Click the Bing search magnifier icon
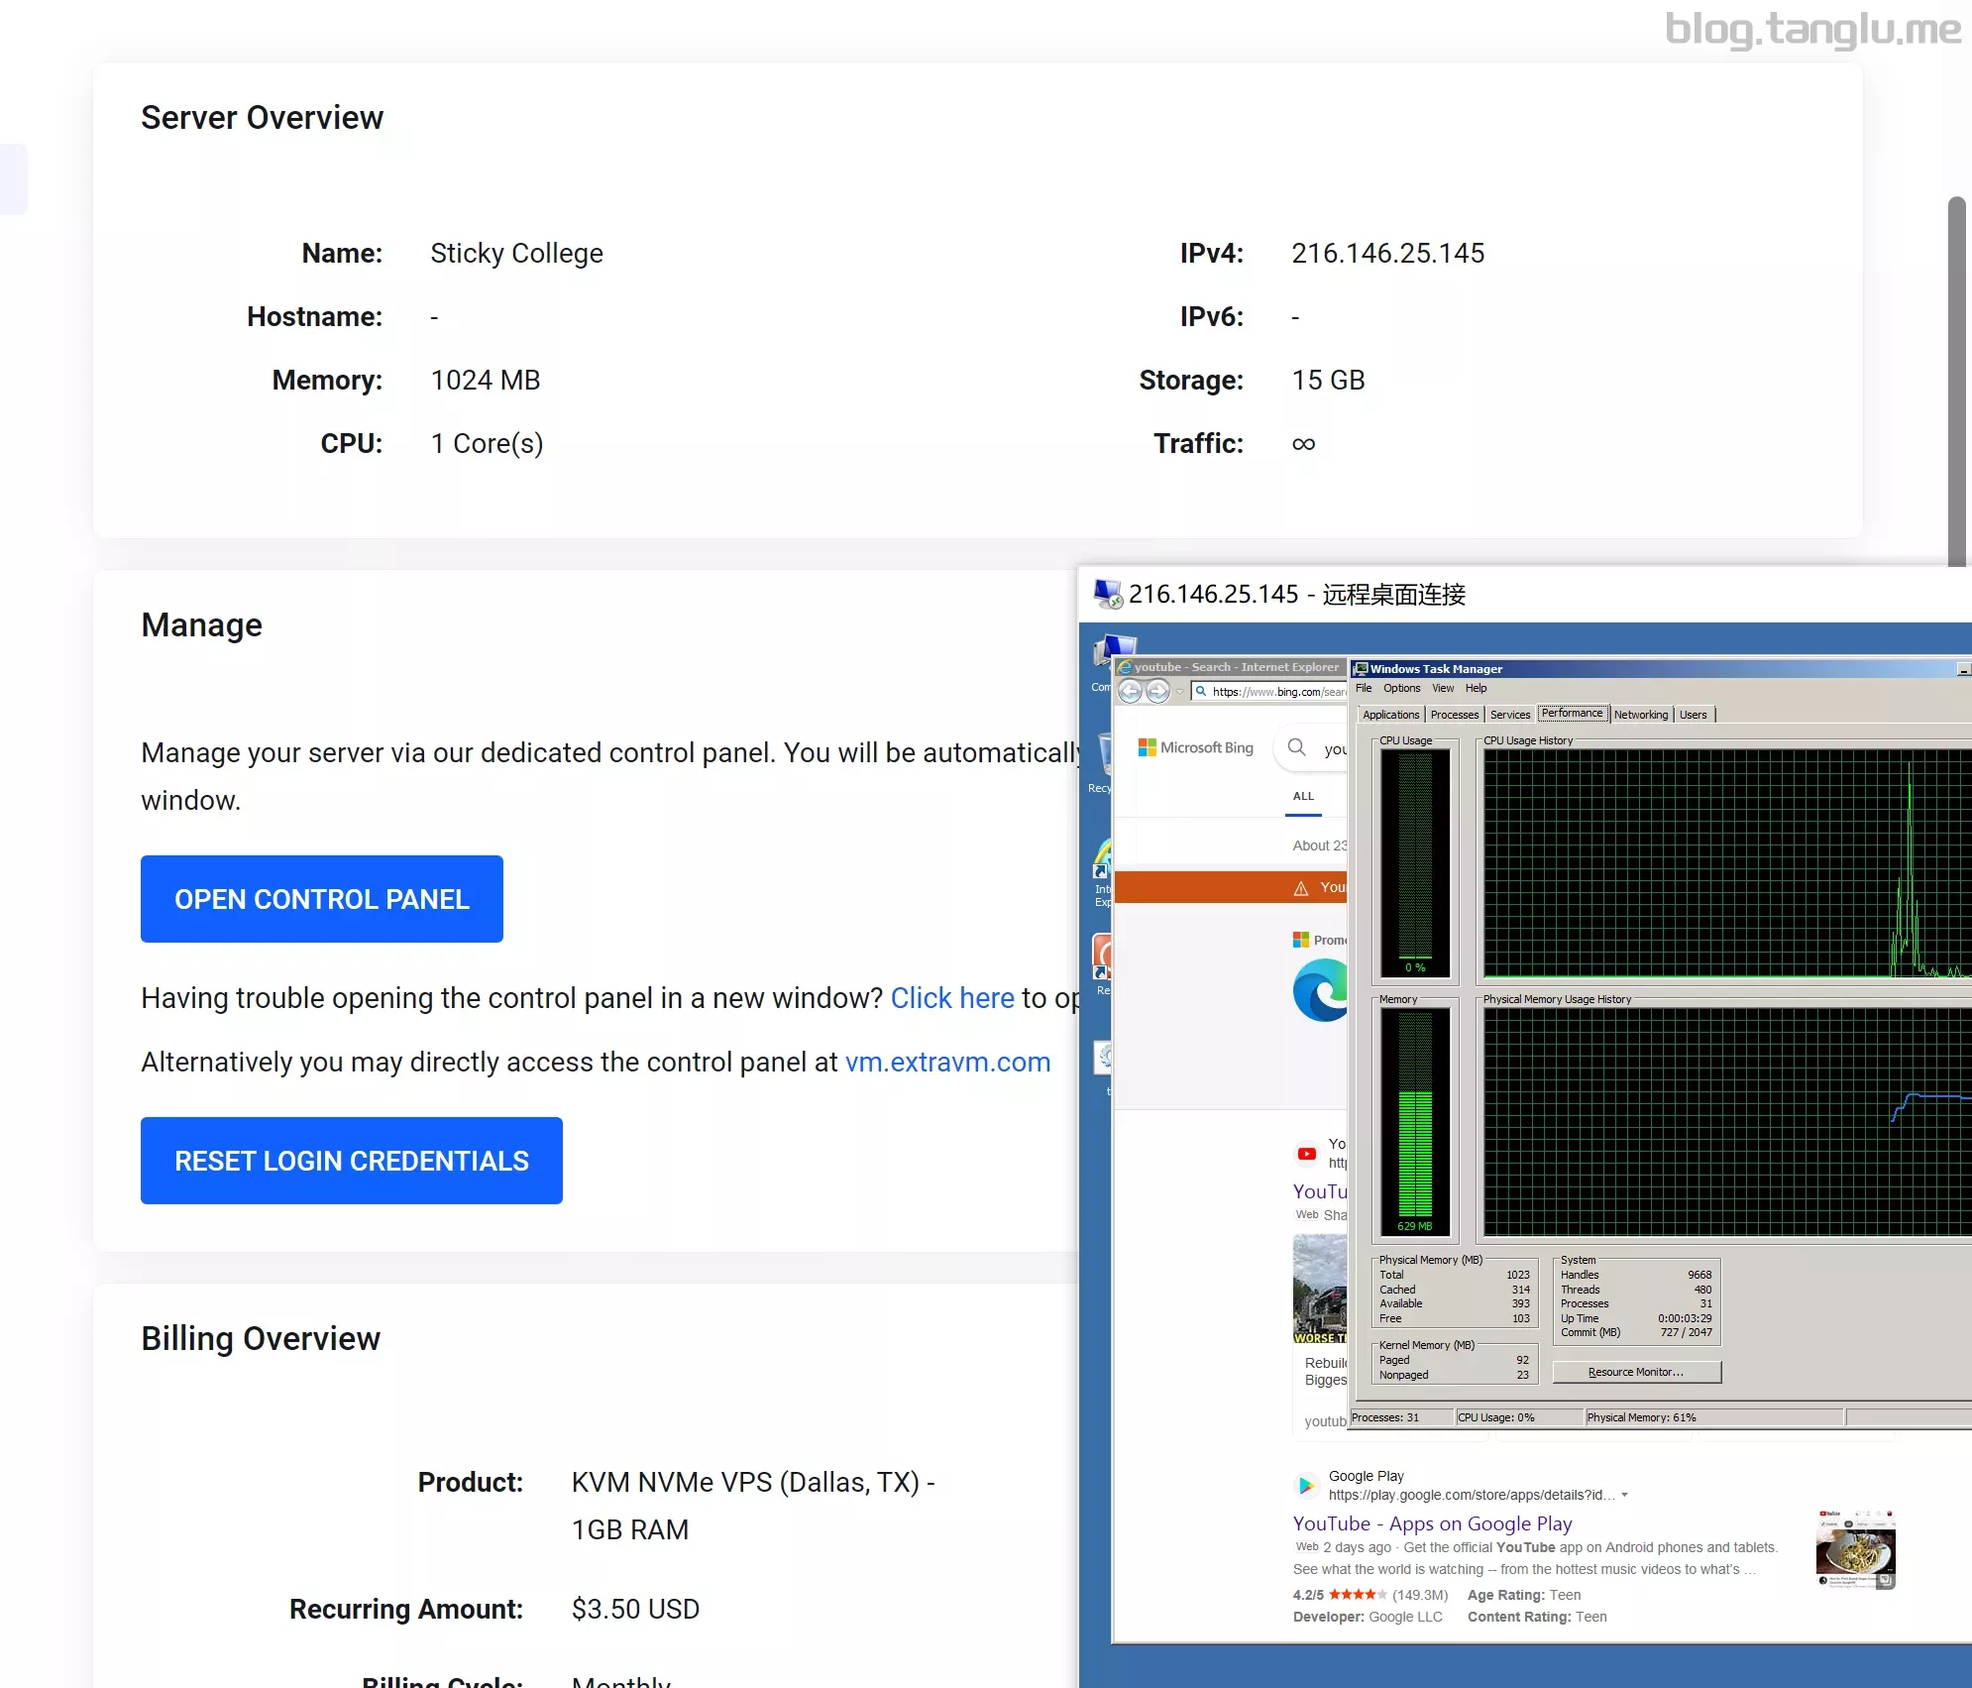The image size is (1972, 1688). 1296,746
